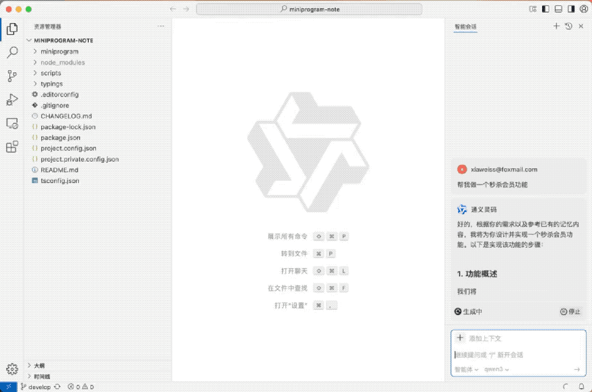Click progress spinner in status bar

(x=565, y=387)
